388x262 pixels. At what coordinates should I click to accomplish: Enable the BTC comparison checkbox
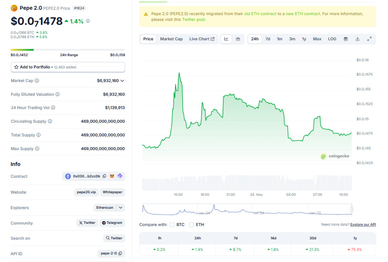pyautogui.click(x=172, y=225)
